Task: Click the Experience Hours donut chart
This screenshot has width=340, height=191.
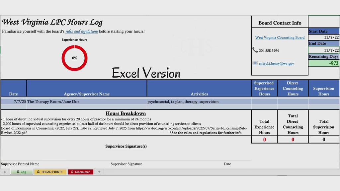Action: point(74,58)
